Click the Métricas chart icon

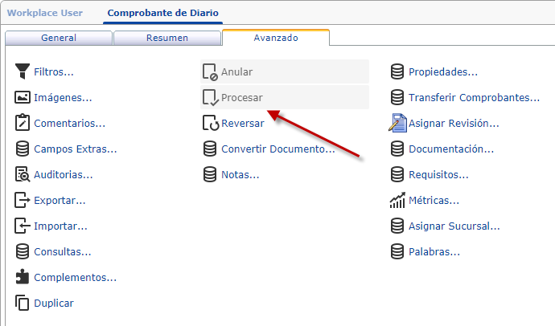coord(397,200)
